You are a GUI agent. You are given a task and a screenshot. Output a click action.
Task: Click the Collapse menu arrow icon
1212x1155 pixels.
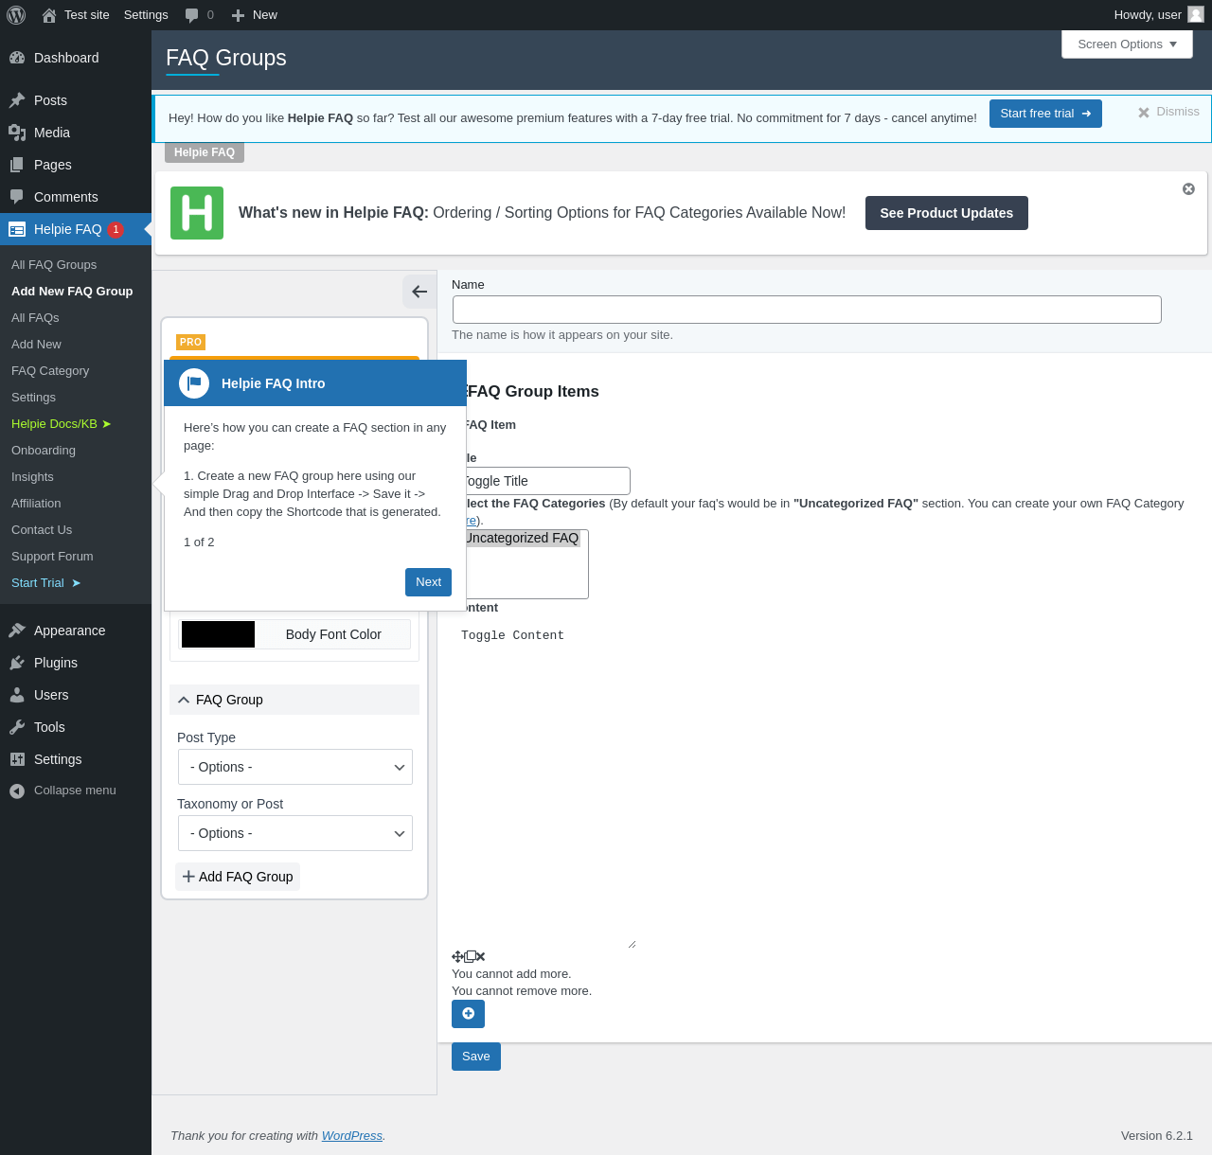[x=17, y=791]
